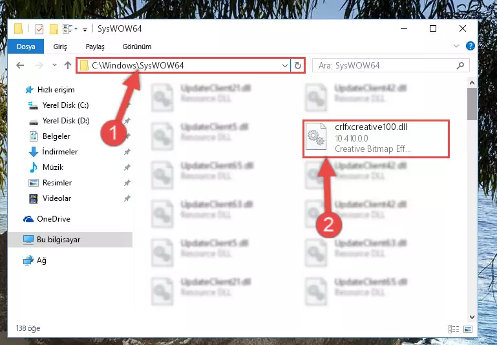Image resolution: width=497 pixels, height=345 pixels.
Task: Open Help with the blue question mark
Action: click(x=470, y=46)
